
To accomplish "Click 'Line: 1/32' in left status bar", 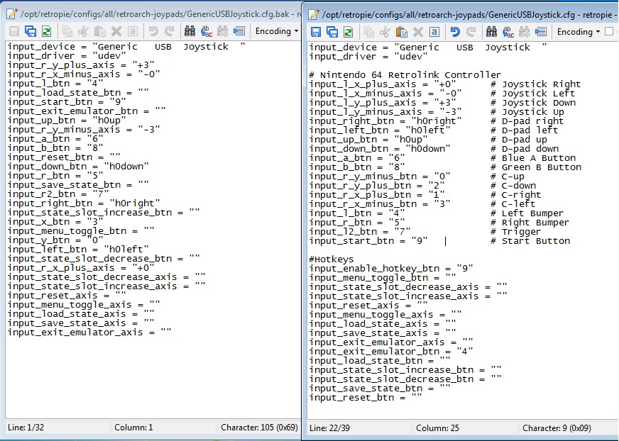I will tap(26, 428).
